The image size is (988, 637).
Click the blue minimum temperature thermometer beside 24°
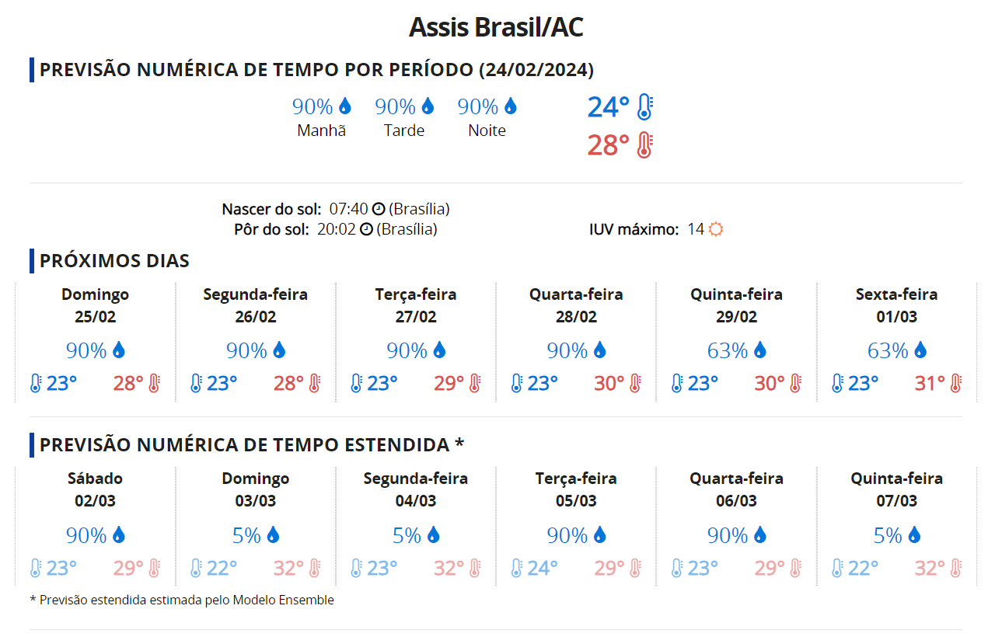pos(644,106)
